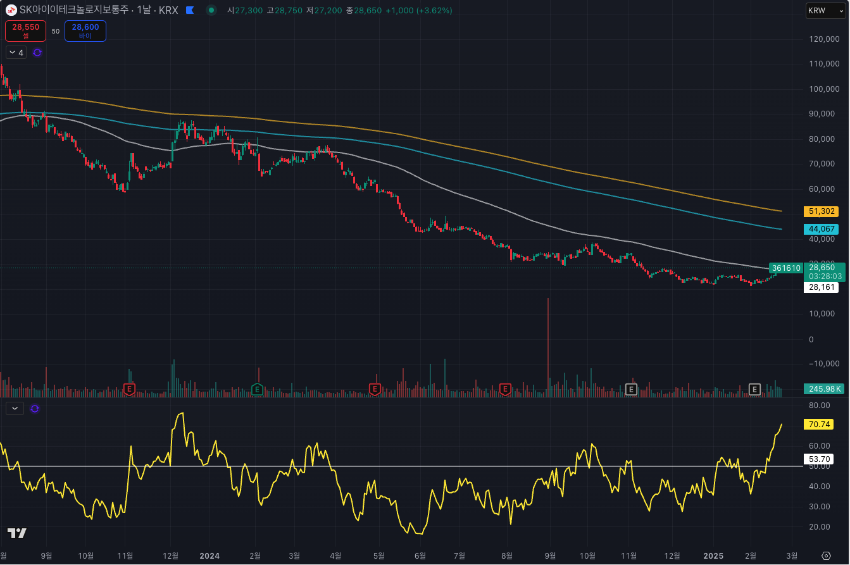Collapse the indicator legend showing 4
This screenshot has width=850, height=565.
[16, 53]
